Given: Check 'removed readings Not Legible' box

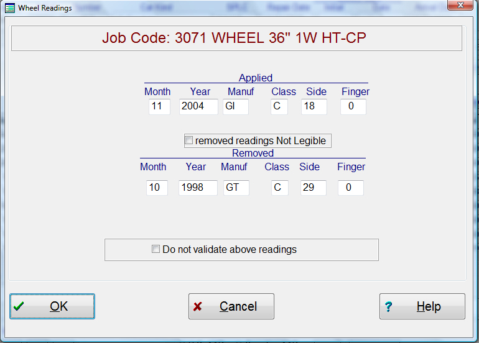Looking at the screenshot, I should 189,141.
